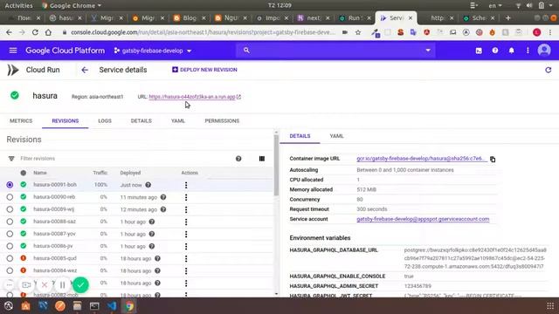The image size is (559, 314).
Task: Open Activities overview
Action: coord(18,5)
